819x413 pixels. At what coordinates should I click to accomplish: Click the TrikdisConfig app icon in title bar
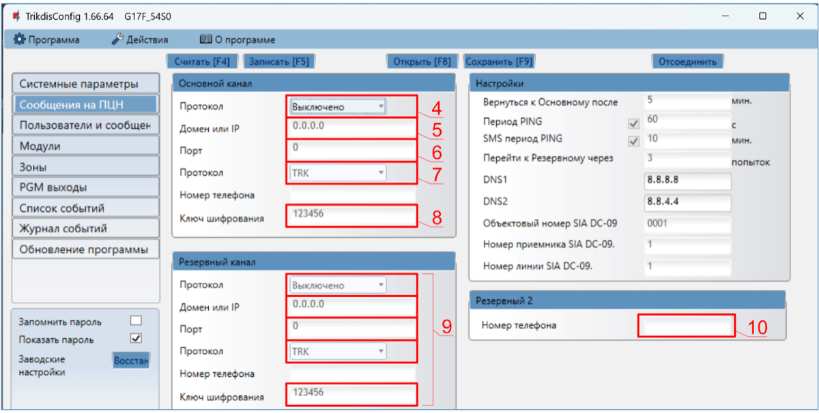tap(16, 16)
